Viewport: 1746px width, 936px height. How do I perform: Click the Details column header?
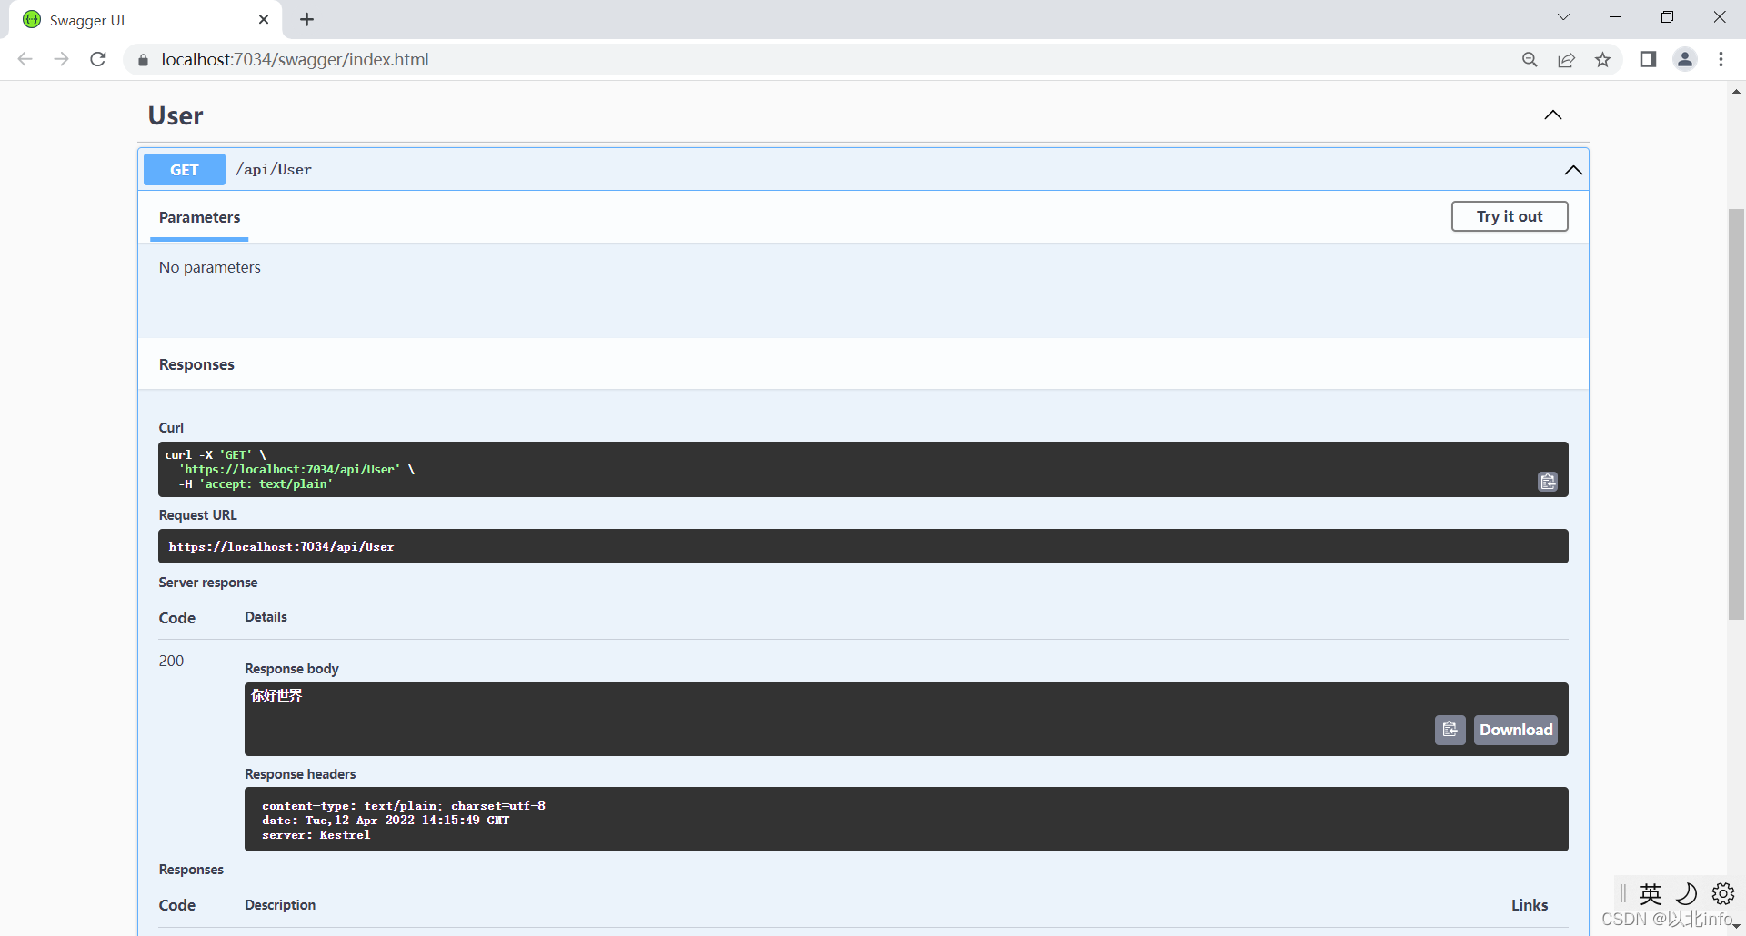click(266, 617)
